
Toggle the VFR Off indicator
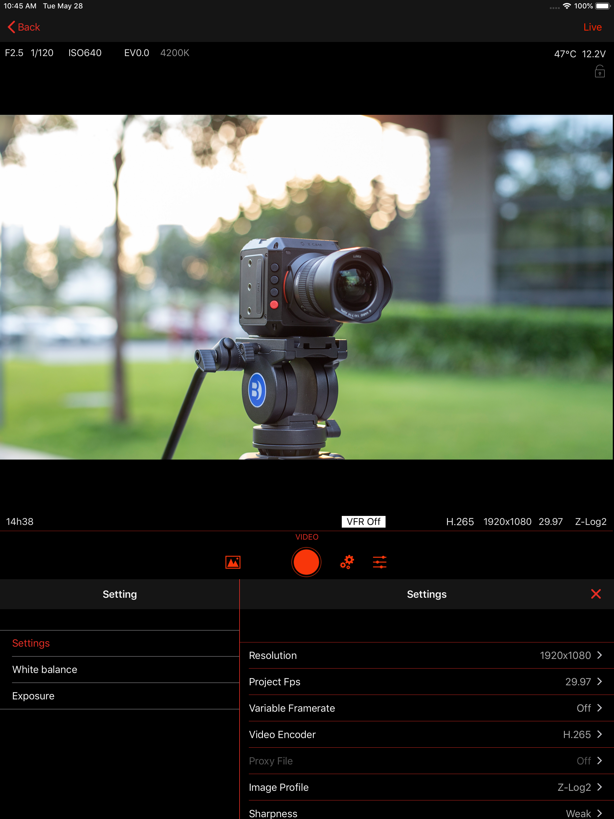click(363, 521)
